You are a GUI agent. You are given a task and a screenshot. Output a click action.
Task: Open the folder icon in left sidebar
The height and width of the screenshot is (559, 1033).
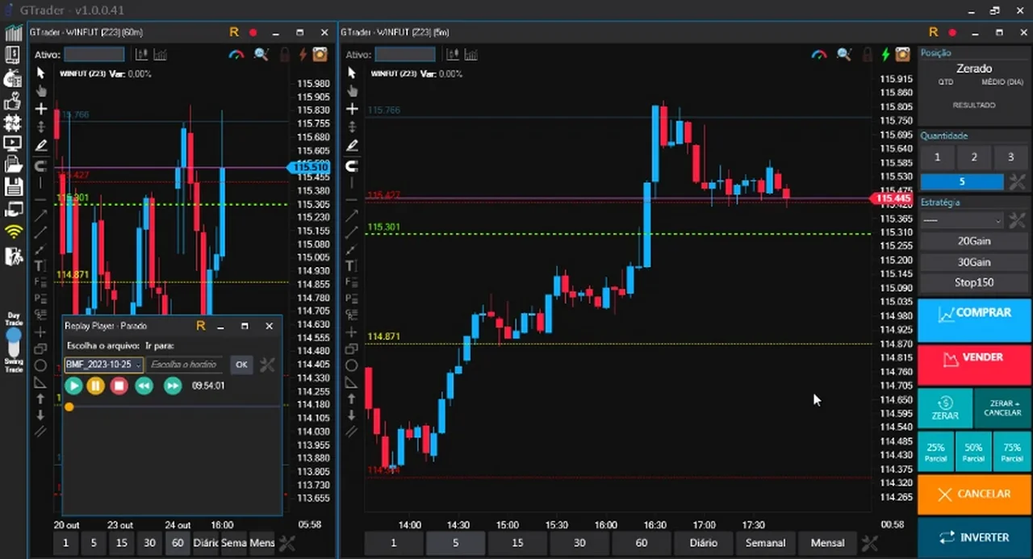point(13,165)
